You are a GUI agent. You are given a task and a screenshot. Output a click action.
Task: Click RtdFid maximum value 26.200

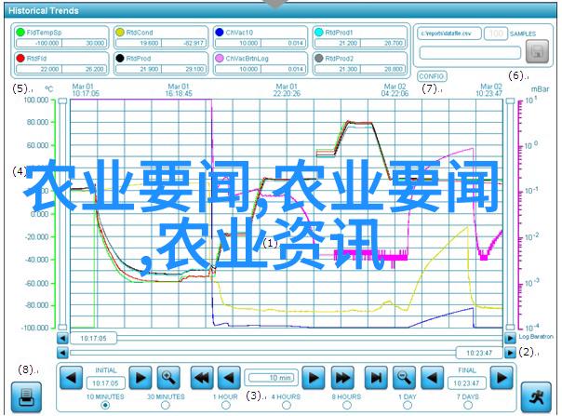85,69
